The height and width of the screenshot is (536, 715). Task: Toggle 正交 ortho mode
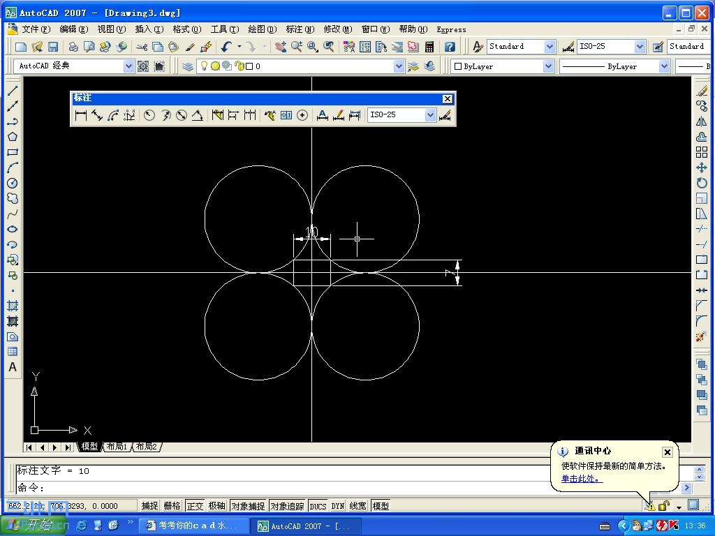coord(195,506)
